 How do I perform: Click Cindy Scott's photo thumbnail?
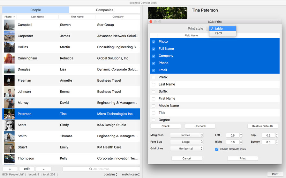9,125
